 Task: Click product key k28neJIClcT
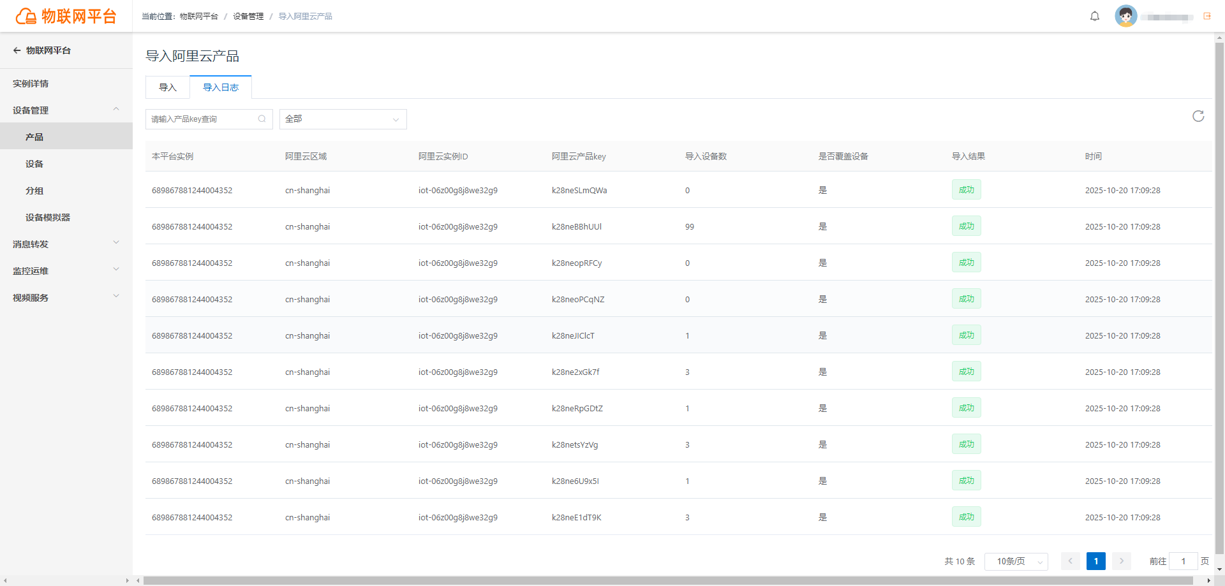[573, 336]
